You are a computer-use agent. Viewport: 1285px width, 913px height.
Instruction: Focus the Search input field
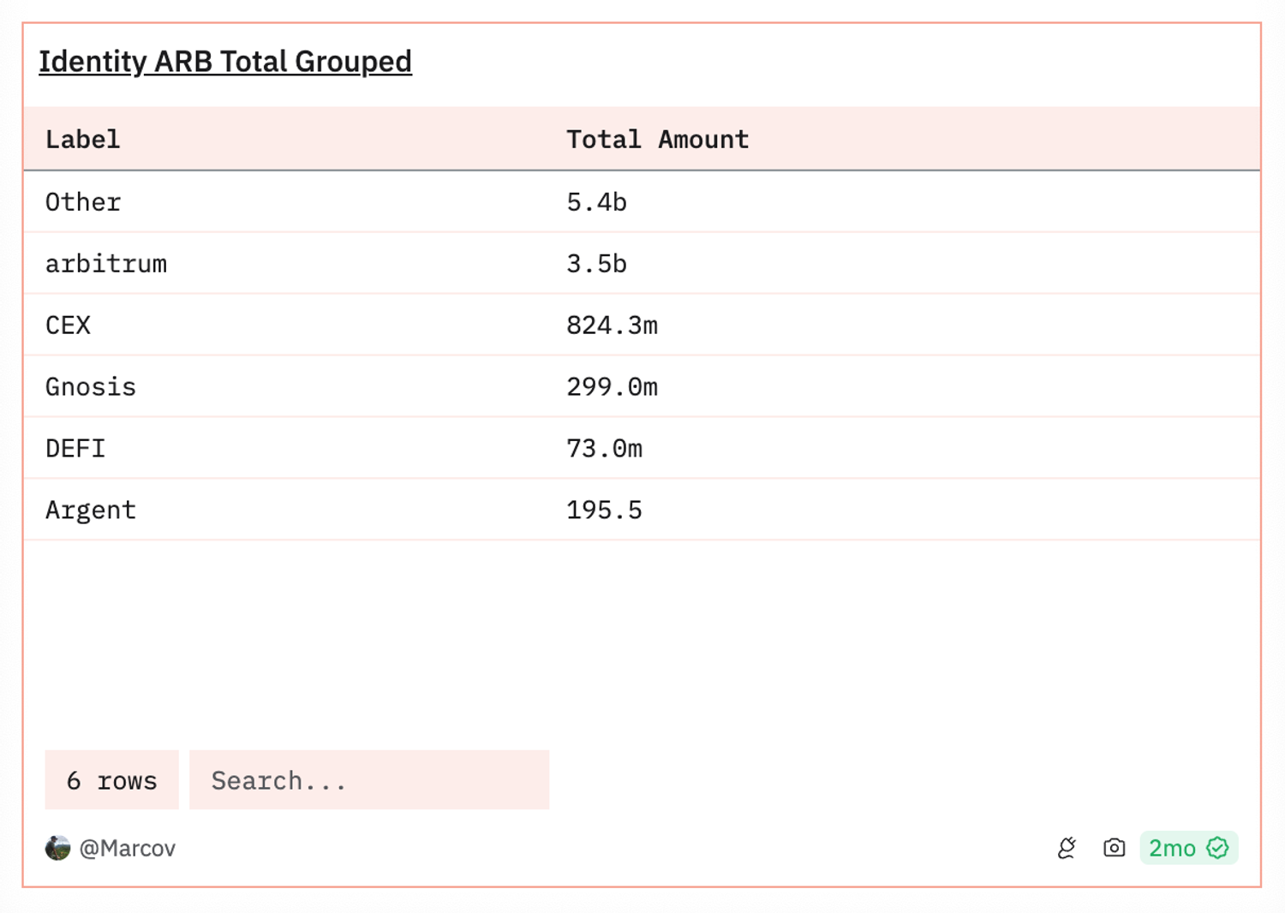coord(368,780)
